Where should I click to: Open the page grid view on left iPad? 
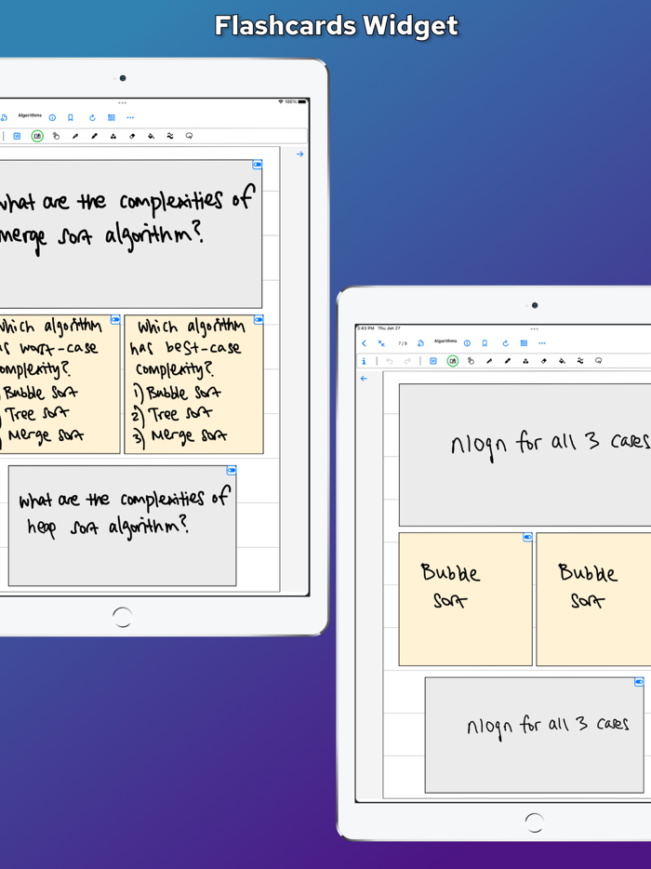pyautogui.click(x=112, y=117)
